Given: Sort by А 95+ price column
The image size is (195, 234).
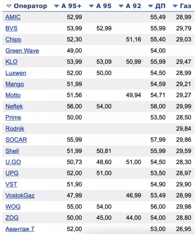Looking at the screenshot, I should pos(68,6).
